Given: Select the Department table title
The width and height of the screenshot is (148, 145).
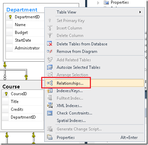Looking at the screenshot, I should [22, 10].
